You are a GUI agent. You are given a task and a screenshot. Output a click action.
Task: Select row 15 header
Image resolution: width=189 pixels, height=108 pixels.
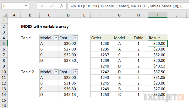(x=4, y=100)
